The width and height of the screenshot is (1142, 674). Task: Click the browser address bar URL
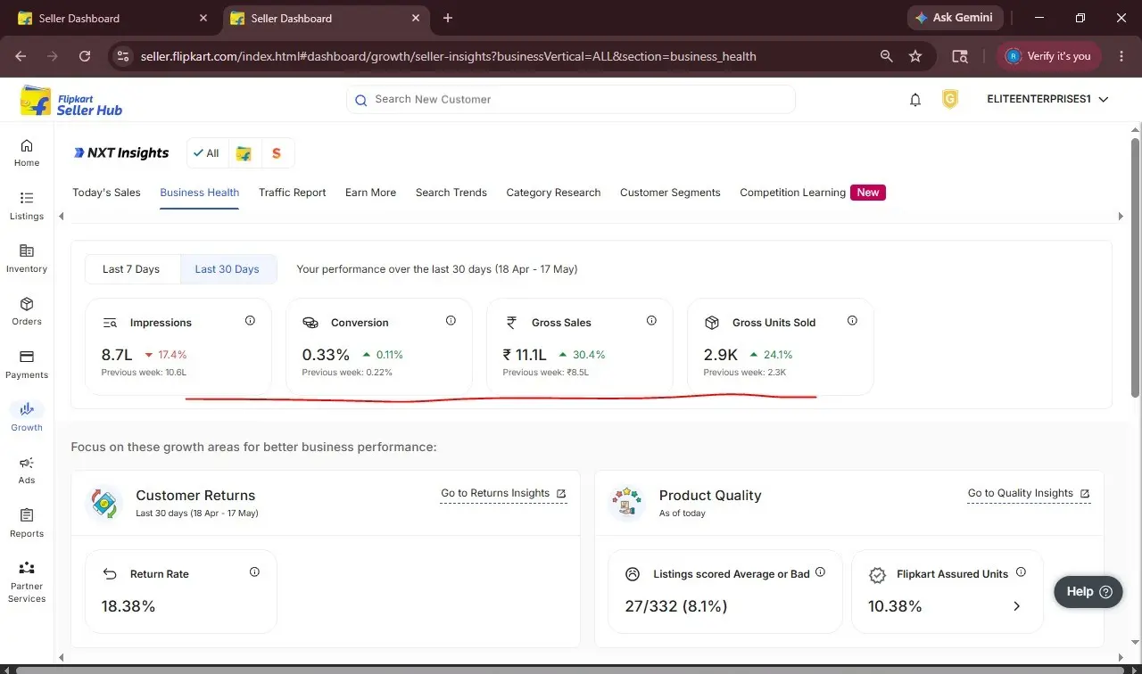(449, 56)
